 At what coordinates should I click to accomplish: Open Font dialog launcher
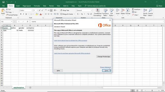coord(43,18)
